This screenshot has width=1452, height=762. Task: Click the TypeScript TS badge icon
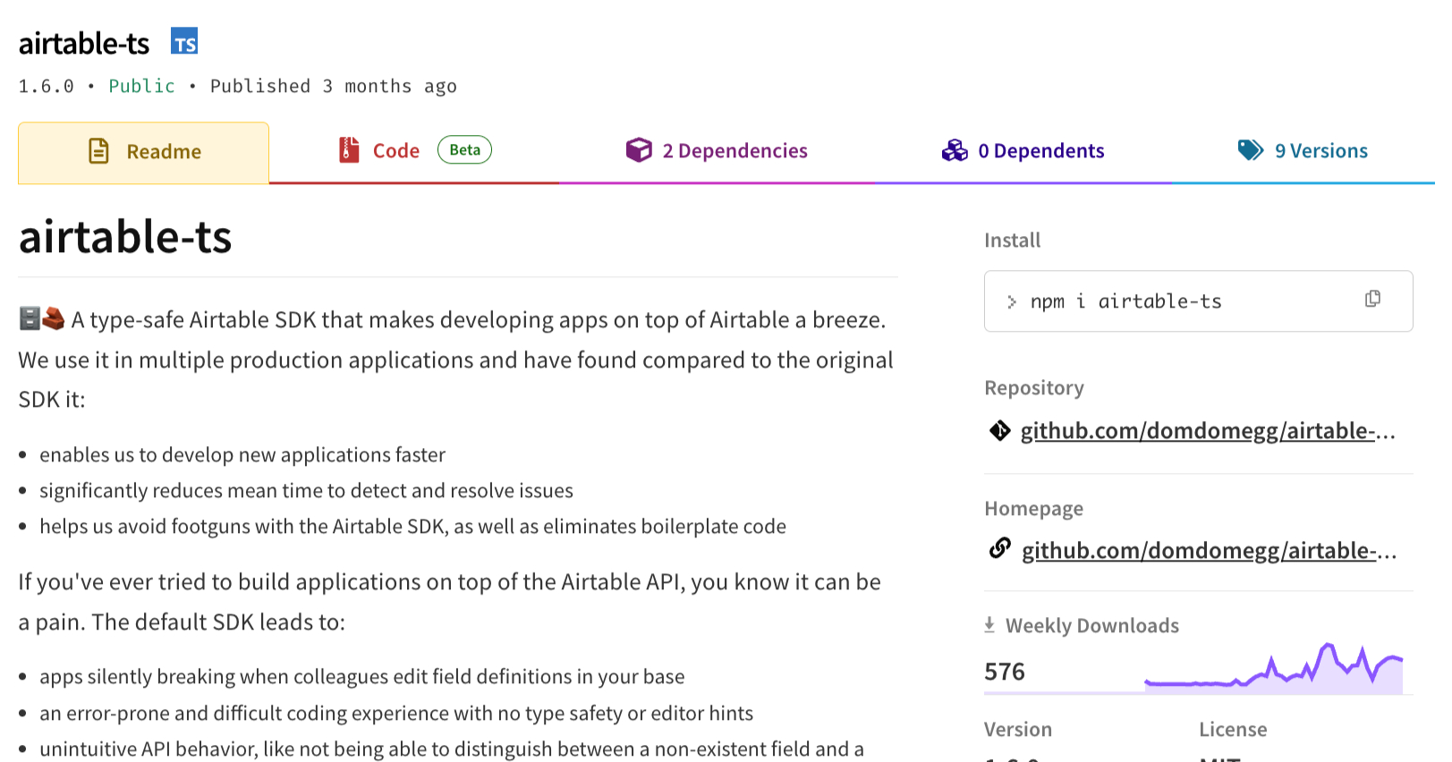point(184,42)
